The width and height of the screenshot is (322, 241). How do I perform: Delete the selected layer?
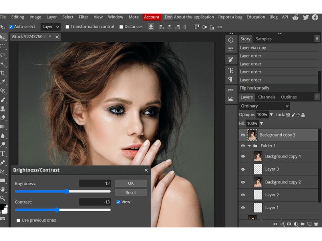pos(316,224)
